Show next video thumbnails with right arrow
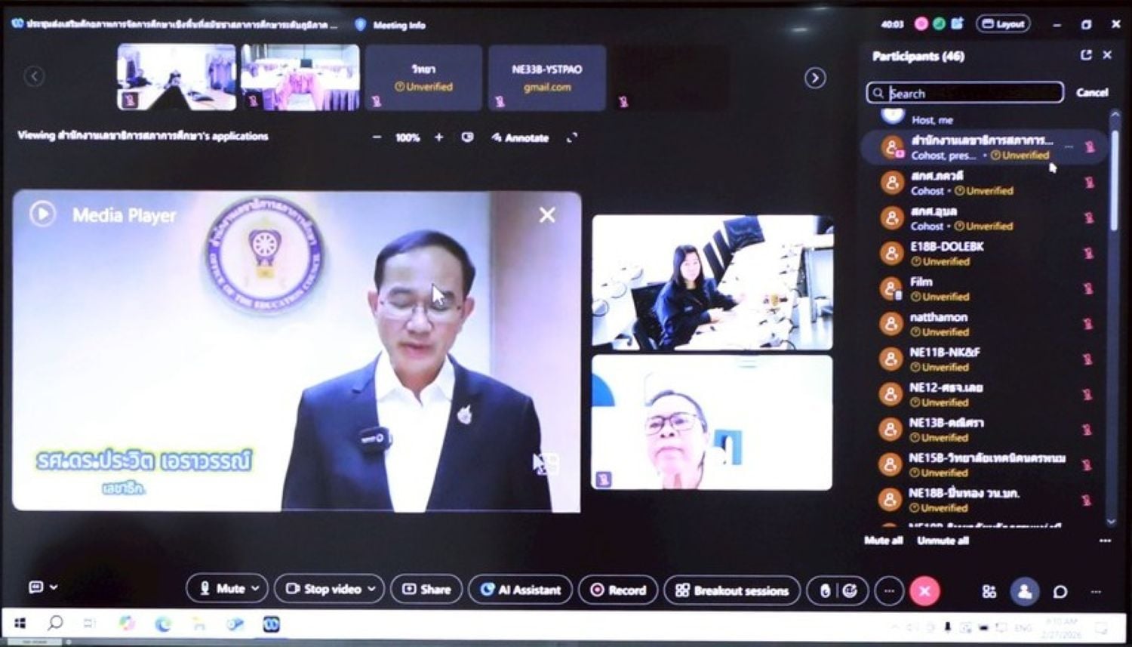 pyautogui.click(x=814, y=78)
